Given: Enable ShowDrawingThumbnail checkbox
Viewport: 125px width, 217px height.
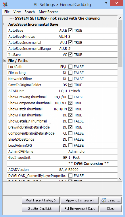Looking at the screenshot, I should pyautogui.click(x=70, y=97).
